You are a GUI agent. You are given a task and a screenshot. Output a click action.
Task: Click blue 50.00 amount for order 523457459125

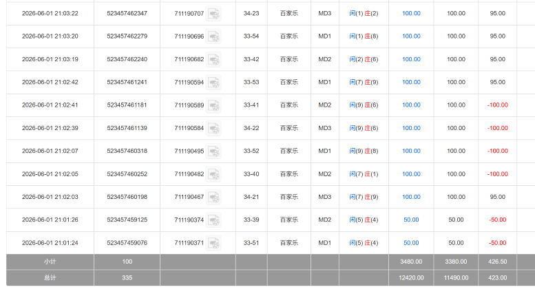point(411,220)
